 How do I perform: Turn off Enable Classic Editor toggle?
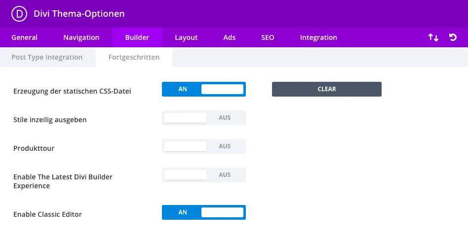click(x=204, y=212)
